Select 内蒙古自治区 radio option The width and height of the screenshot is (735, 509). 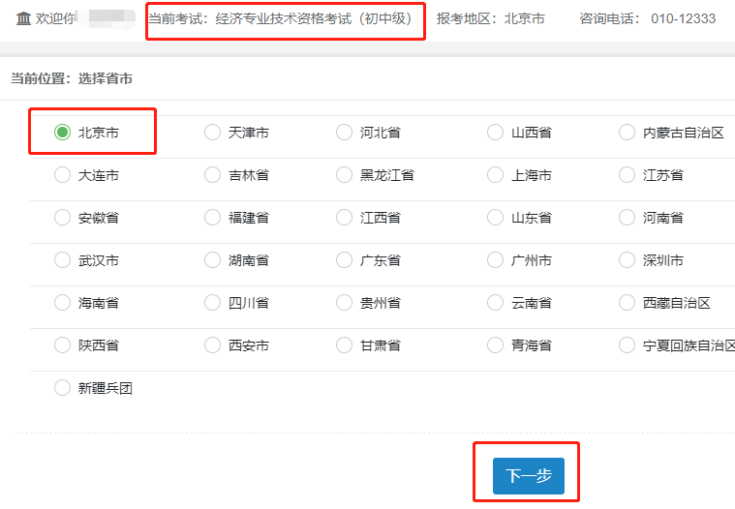[x=627, y=133]
